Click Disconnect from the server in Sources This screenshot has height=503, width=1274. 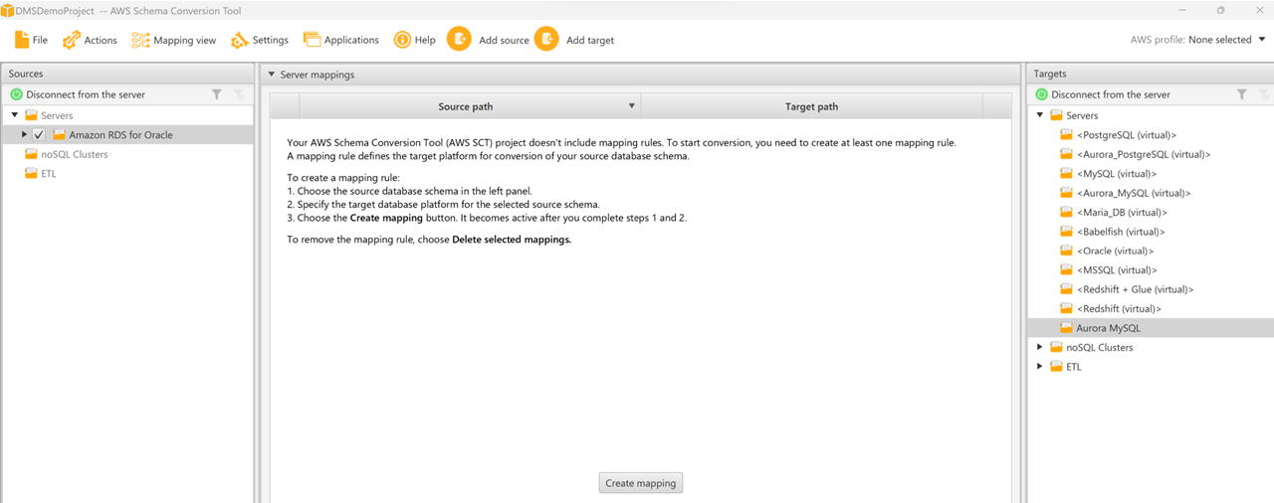pyautogui.click(x=78, y=94)
